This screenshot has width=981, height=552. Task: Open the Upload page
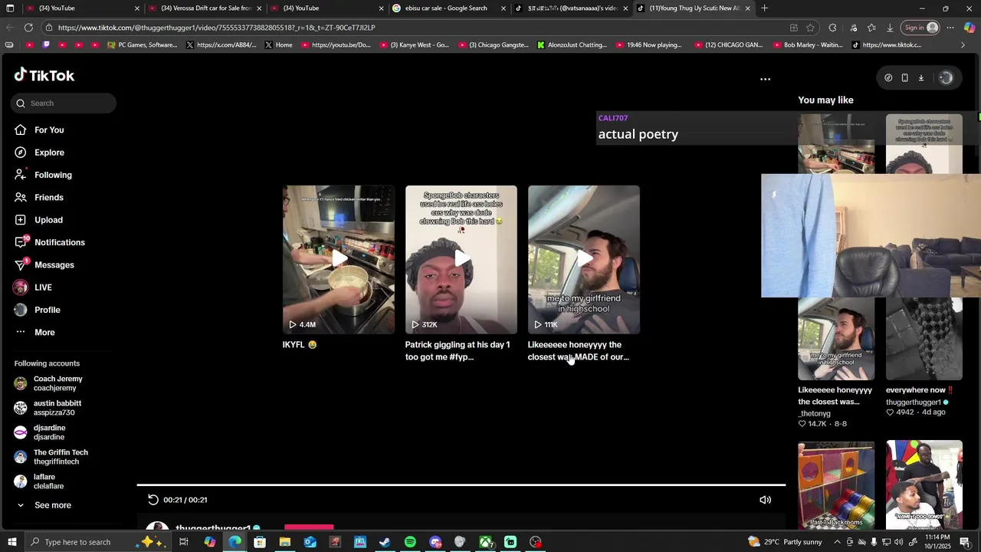click(x=48, y=220)
